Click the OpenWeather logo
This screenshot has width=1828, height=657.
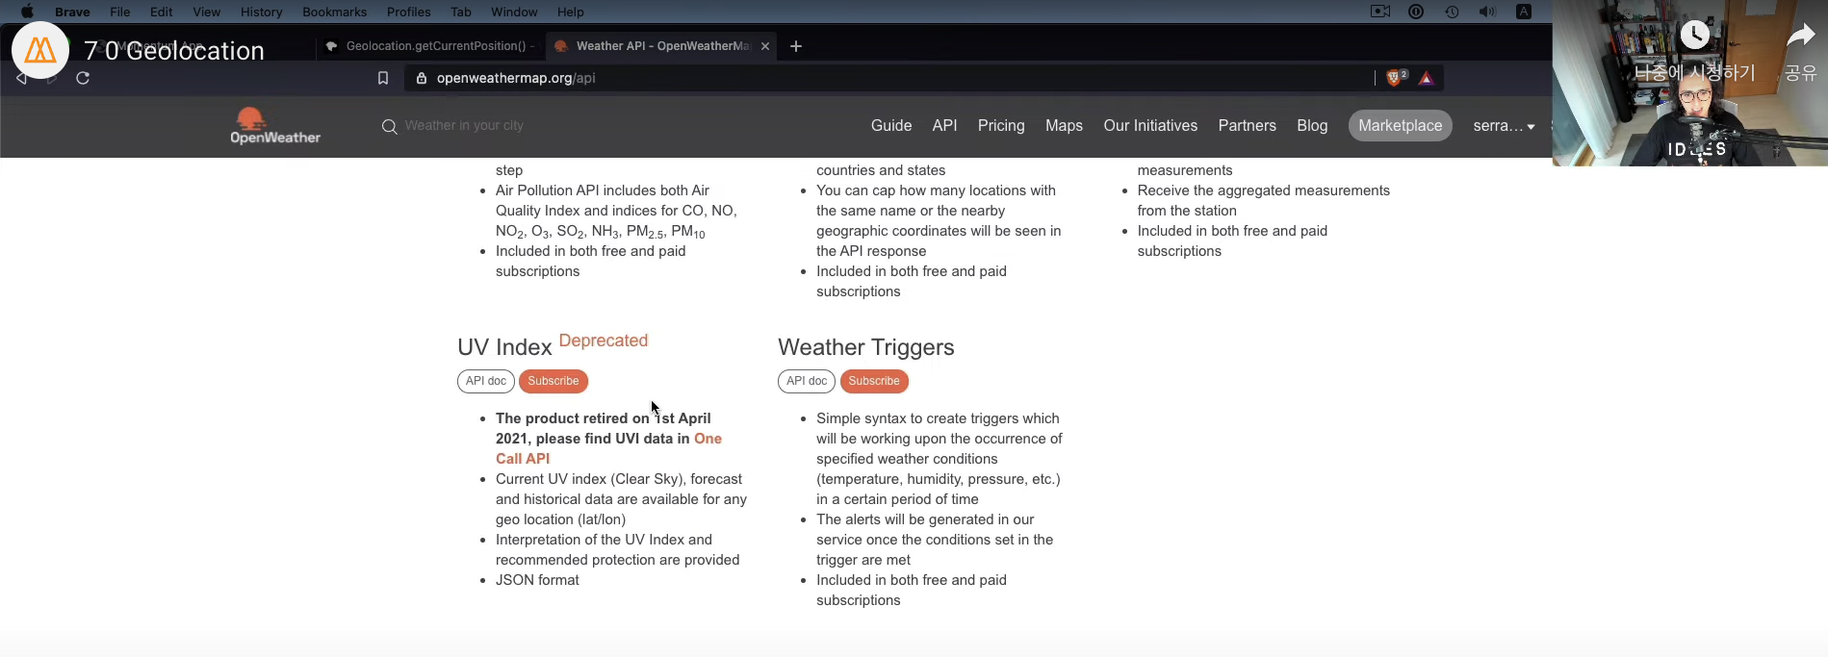pyautogui.click(x=275, y=126)
